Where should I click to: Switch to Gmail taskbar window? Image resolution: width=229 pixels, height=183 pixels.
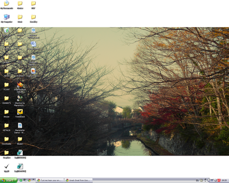click(78, 180)
